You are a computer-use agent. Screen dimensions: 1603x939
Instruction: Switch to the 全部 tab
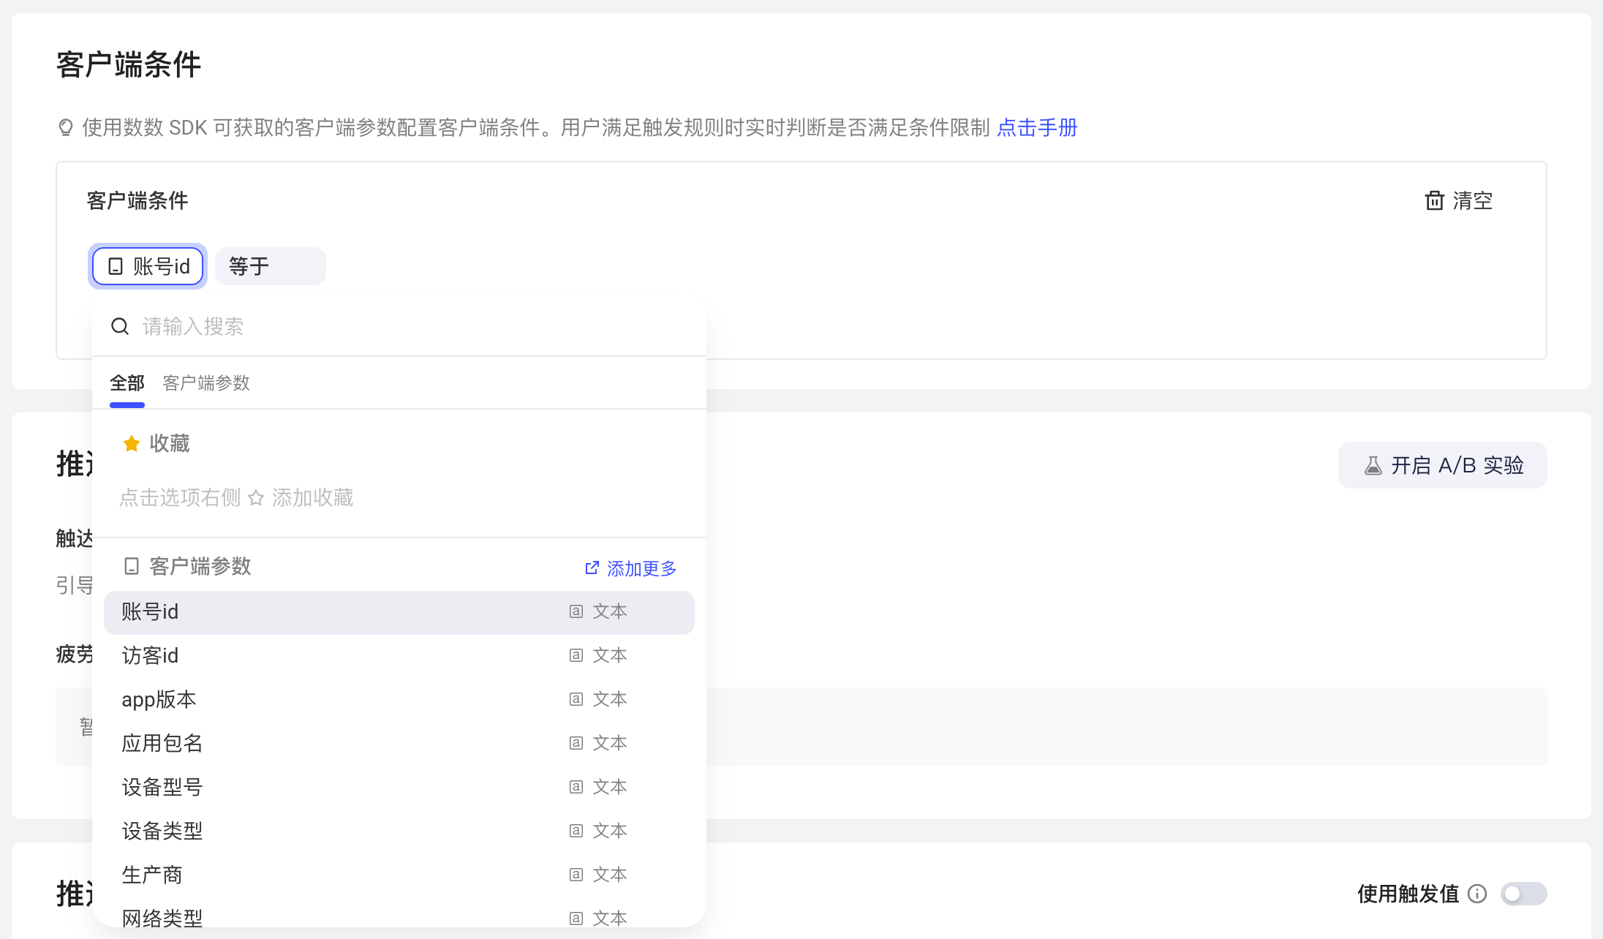point(127,382)
